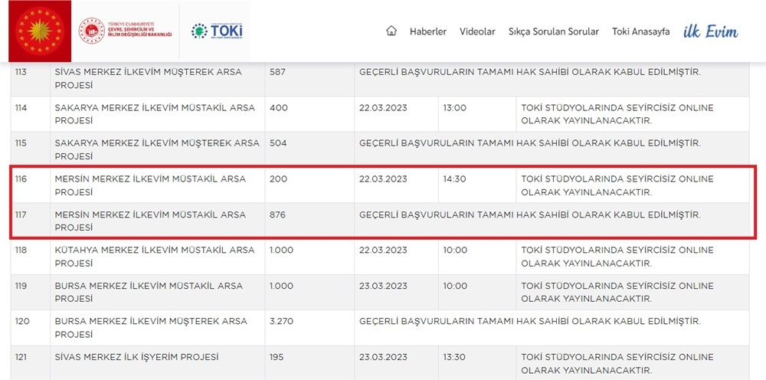Open the Haberler menu item

coord(428,31)
